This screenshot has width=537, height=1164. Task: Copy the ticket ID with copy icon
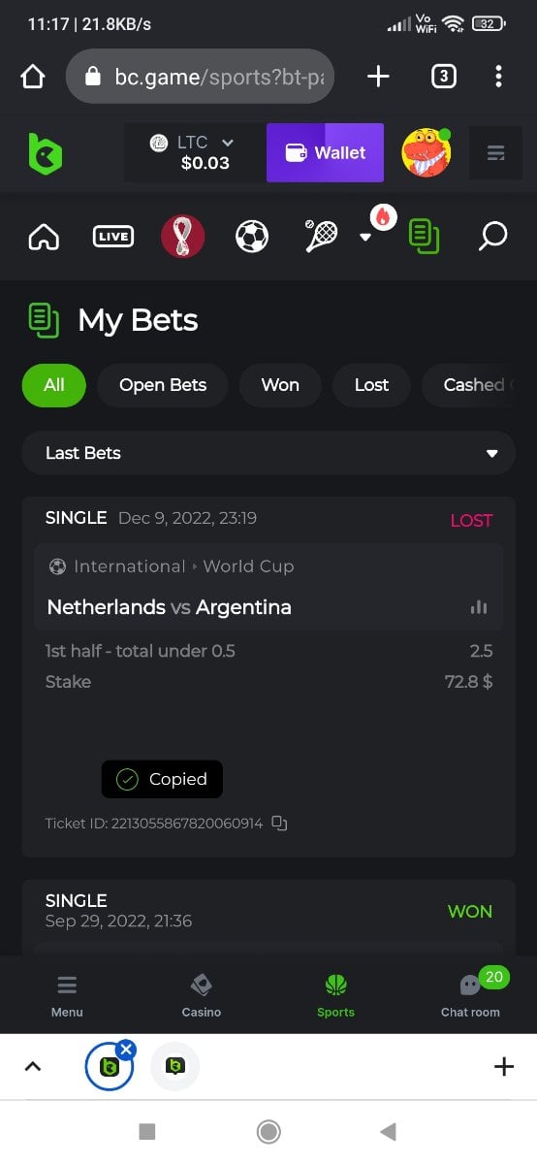pos(279,824)
